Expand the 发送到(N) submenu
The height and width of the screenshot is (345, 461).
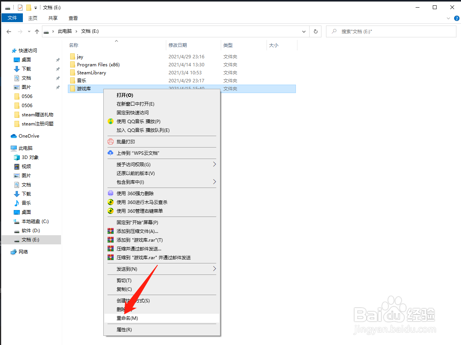214,269
